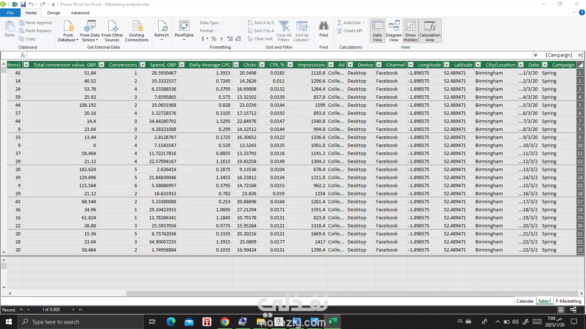Switch to the Advanced ribbon tab
Viewport: 586px width, 329px height.
pyautogui.click(x=80, y=13)
